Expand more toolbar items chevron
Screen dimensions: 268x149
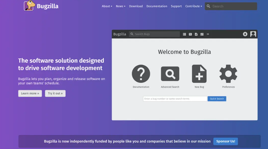coord(208,34)
